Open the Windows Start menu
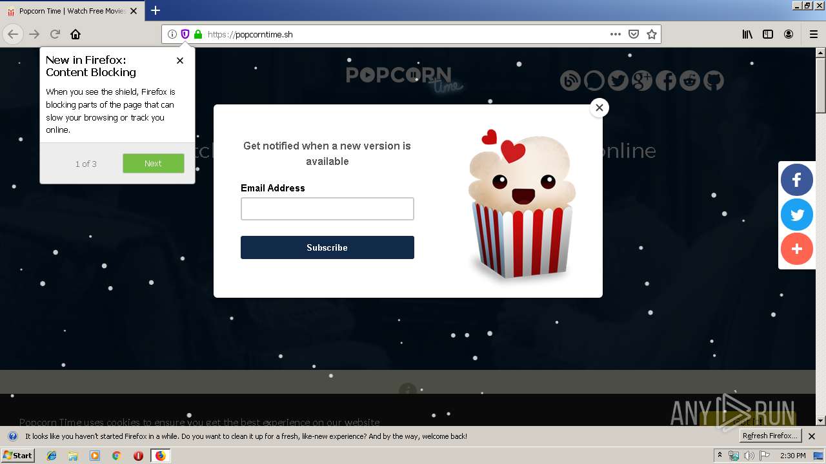This screenshot has width=826, height=464. [x=17, y=456]
